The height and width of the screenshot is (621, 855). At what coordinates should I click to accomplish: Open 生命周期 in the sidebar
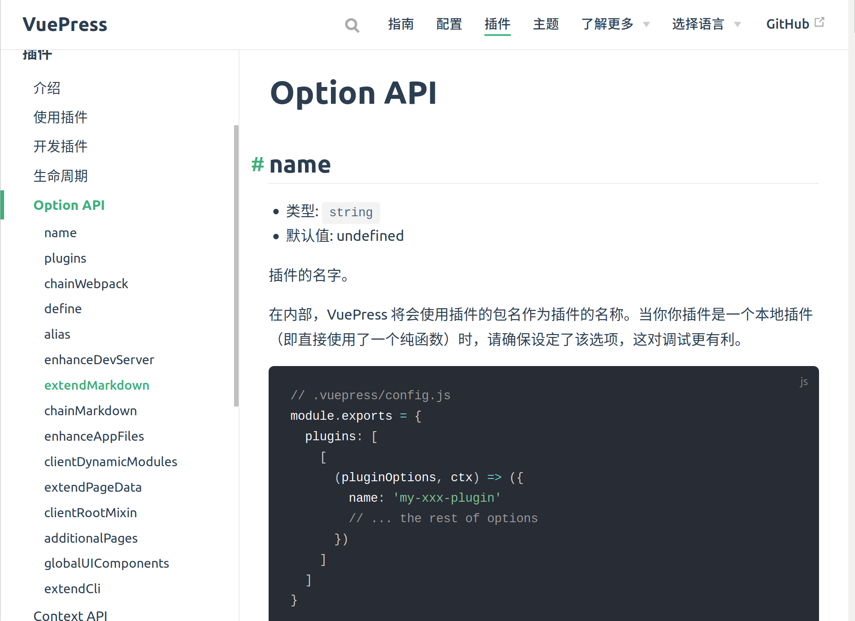click(x=61, y=176)
